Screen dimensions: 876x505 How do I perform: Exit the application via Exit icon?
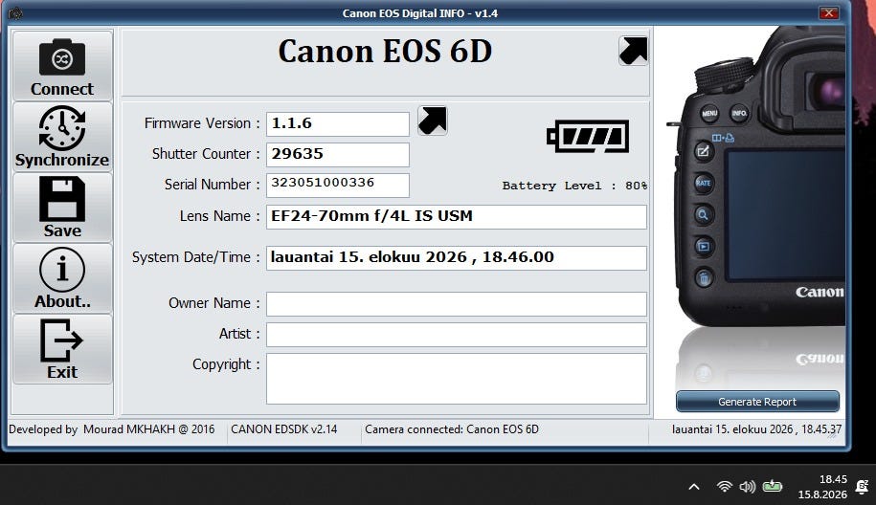tap(62, 349)
